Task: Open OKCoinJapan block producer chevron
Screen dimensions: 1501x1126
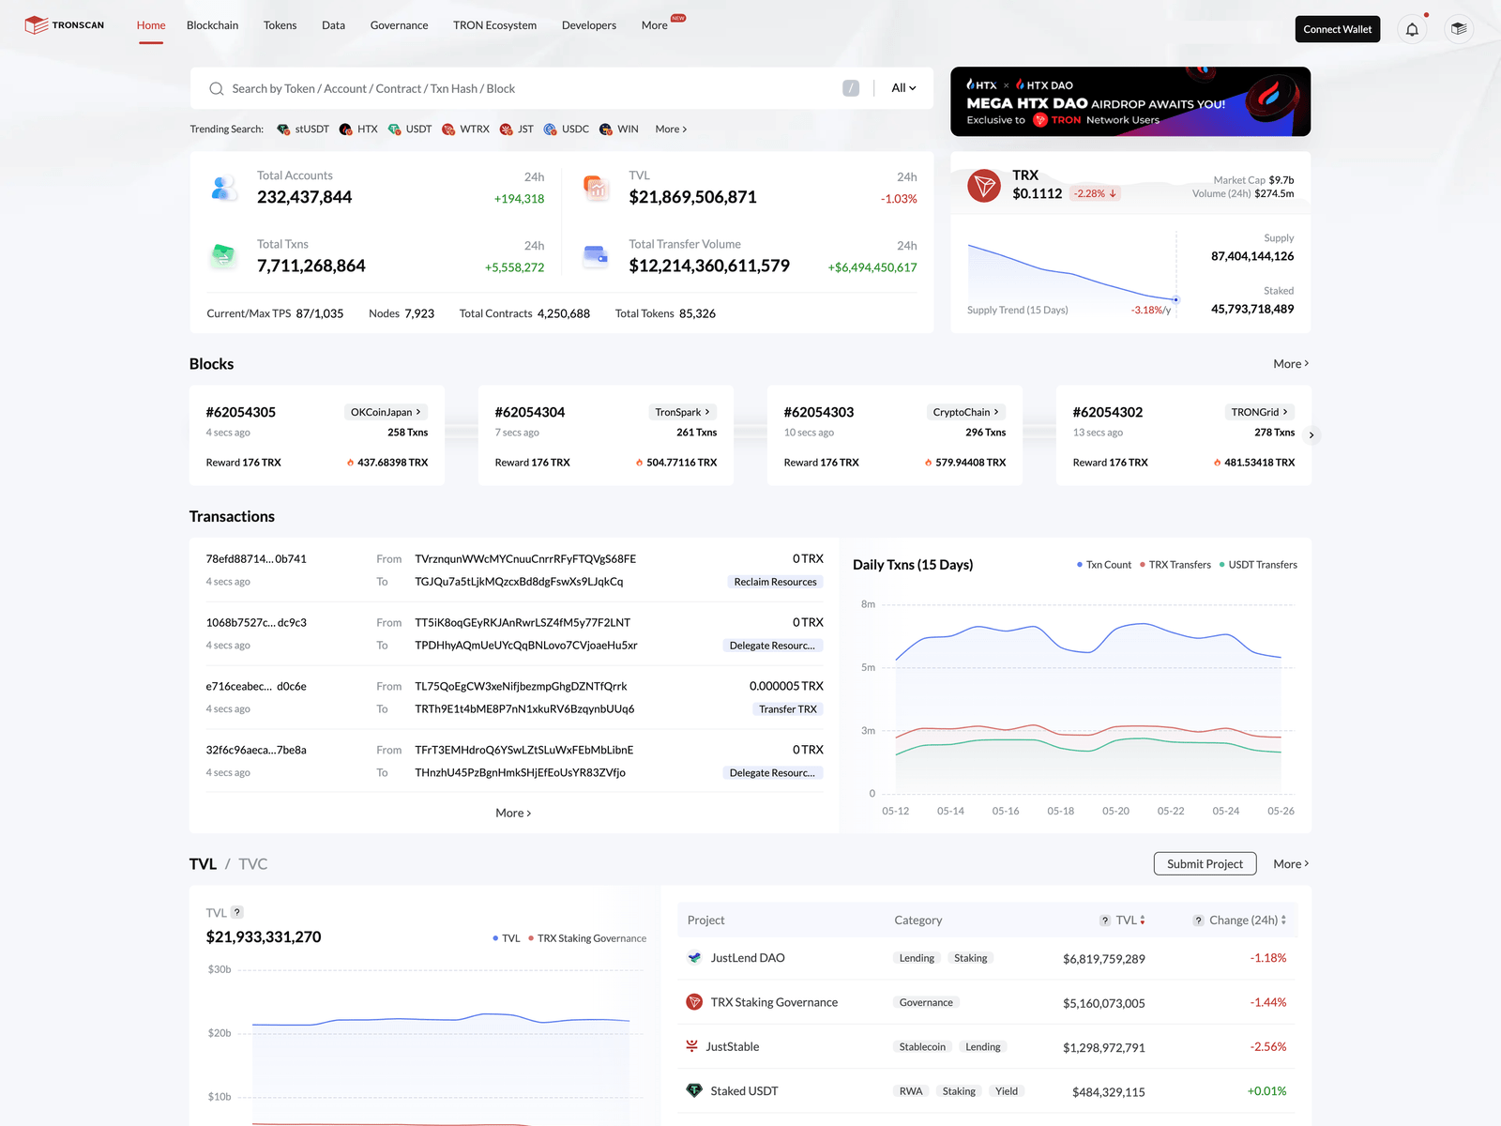Action: click(x=418, y=412)
